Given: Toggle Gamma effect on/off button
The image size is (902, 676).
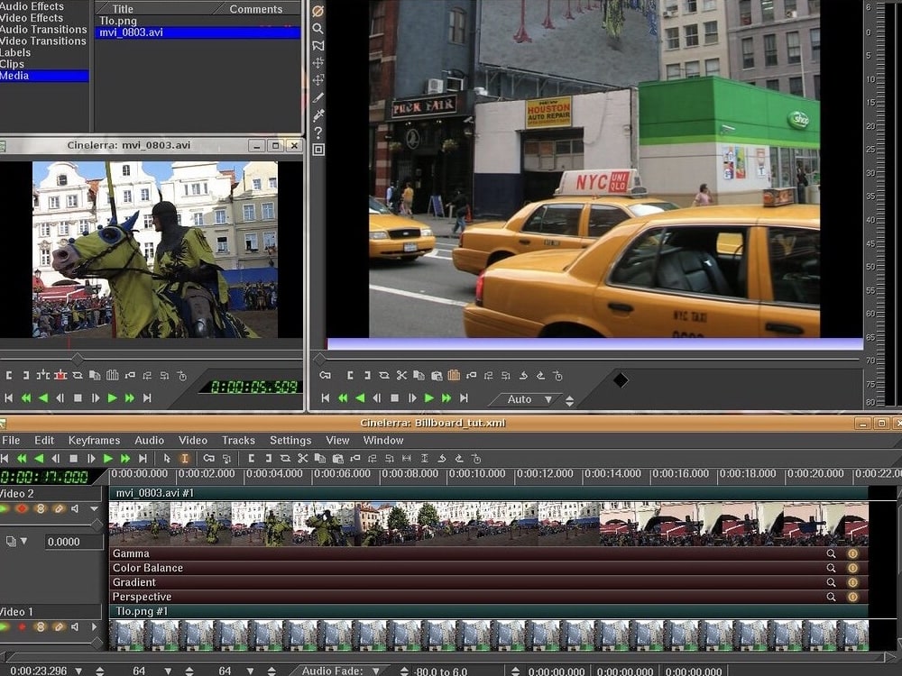Looking at the screenshot, I should [x=852, y=553].
